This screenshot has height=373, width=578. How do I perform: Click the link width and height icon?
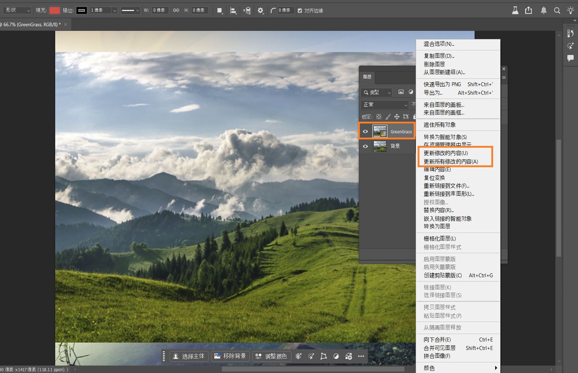point(176,10)
